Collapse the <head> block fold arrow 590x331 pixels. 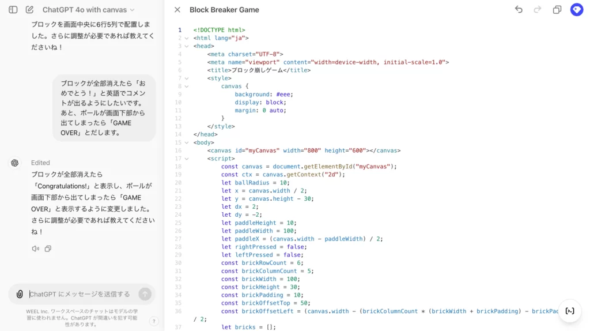pyautogui.click(x=187, y=46)
